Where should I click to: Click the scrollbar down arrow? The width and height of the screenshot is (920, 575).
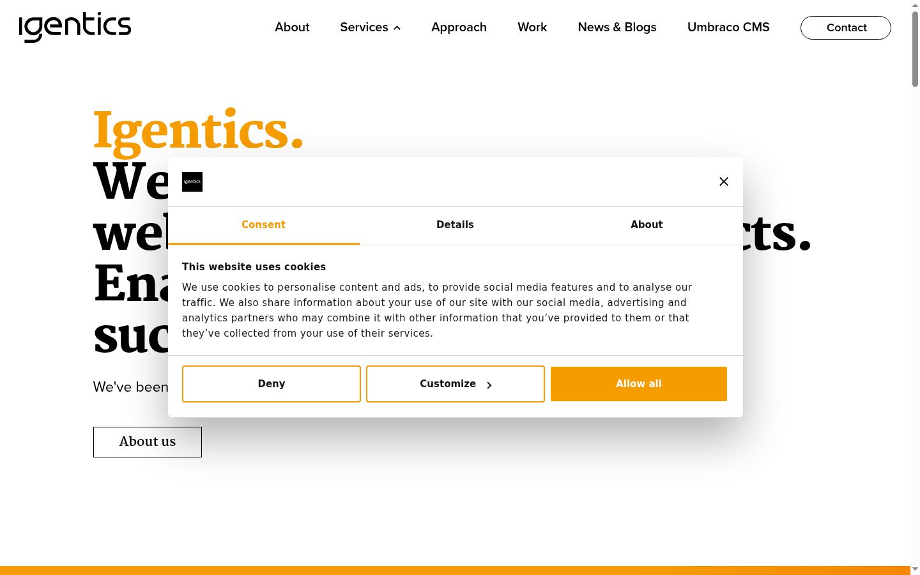click(915, 569)
